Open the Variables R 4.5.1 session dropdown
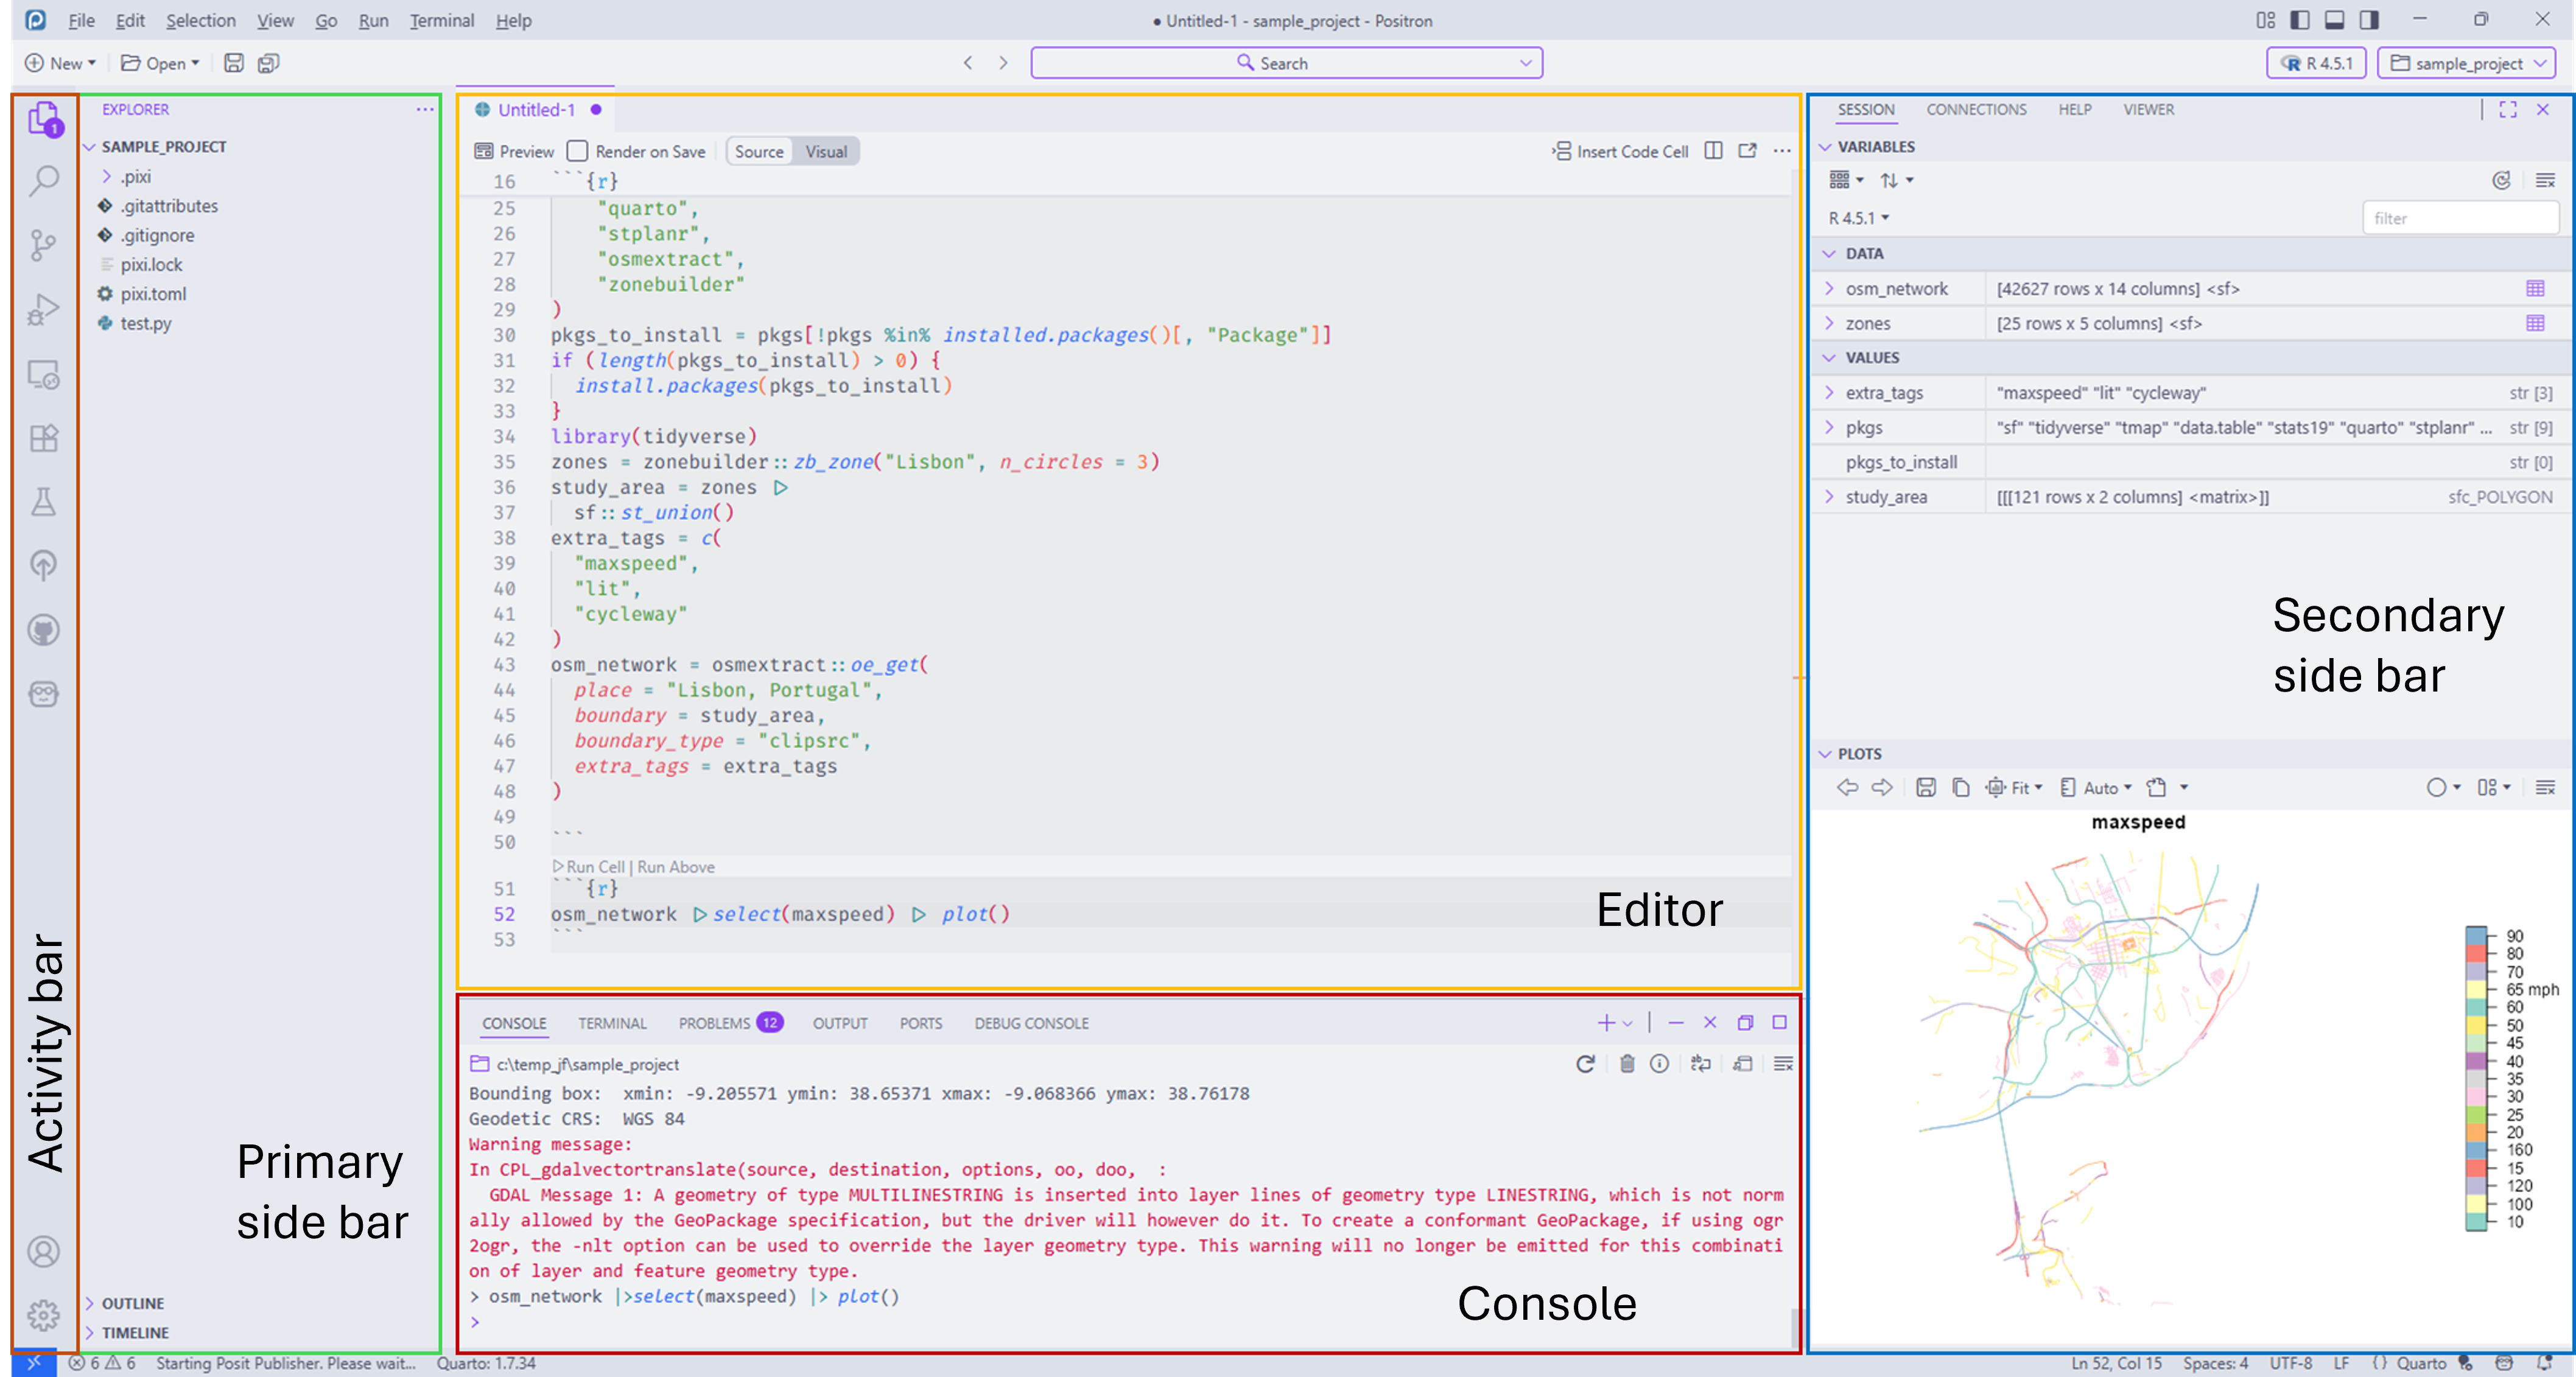This screenshot has height=1377, width=2576. coord(1859,218)
